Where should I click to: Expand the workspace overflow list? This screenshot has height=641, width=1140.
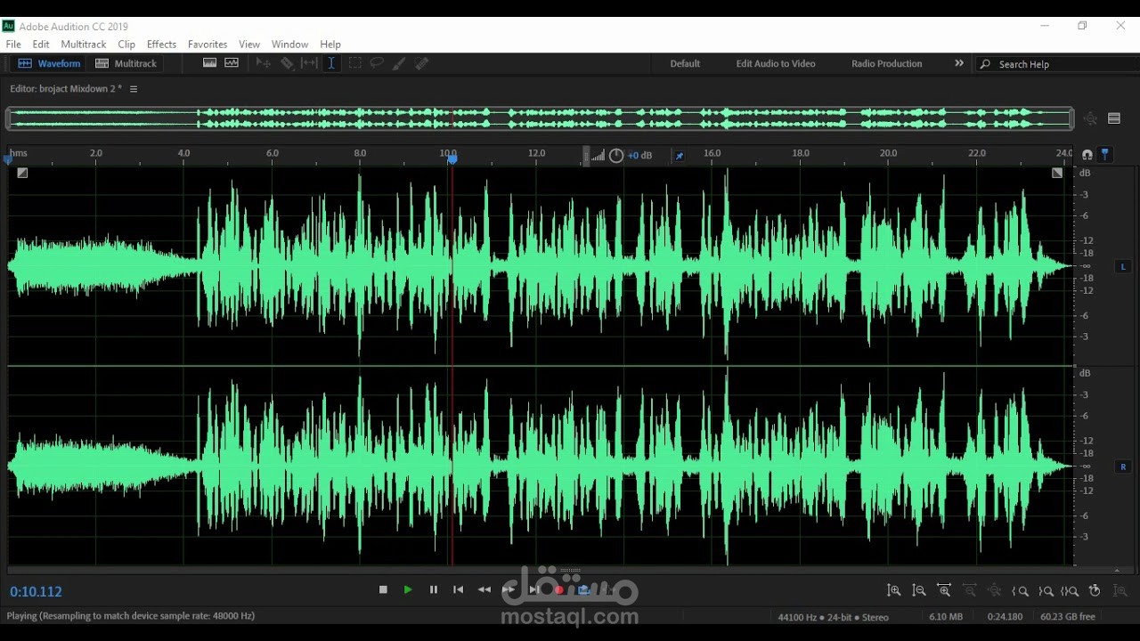959,63
